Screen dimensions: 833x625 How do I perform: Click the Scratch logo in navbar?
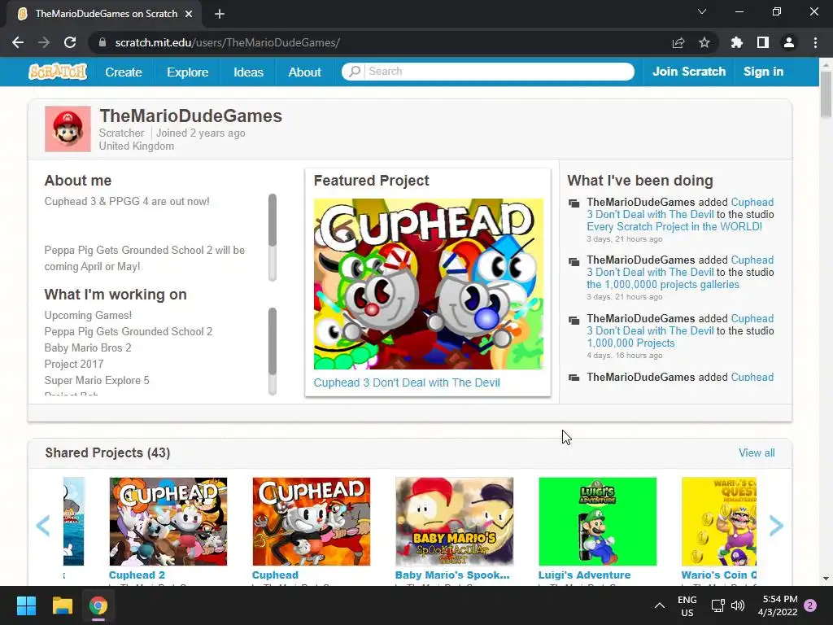tap(58, 72)
